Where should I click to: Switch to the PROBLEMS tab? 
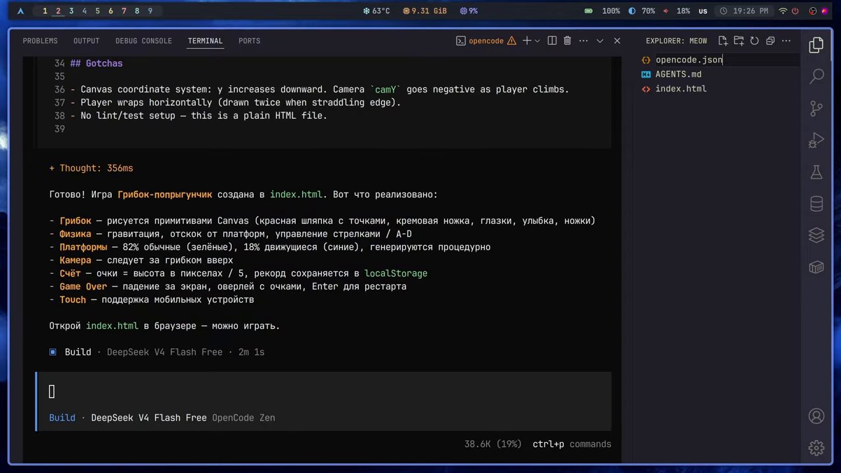click(40, 41)
